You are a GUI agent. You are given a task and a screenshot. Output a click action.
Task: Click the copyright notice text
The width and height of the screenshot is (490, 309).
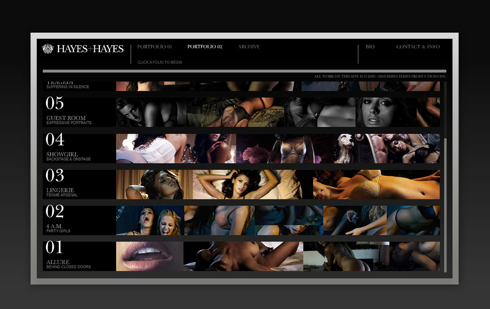381,76
